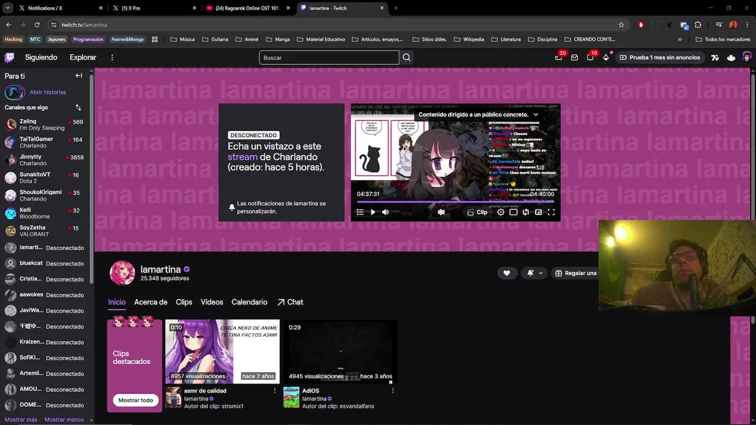Open lamartina notification bell dropdown

click(x=535, y=273)
